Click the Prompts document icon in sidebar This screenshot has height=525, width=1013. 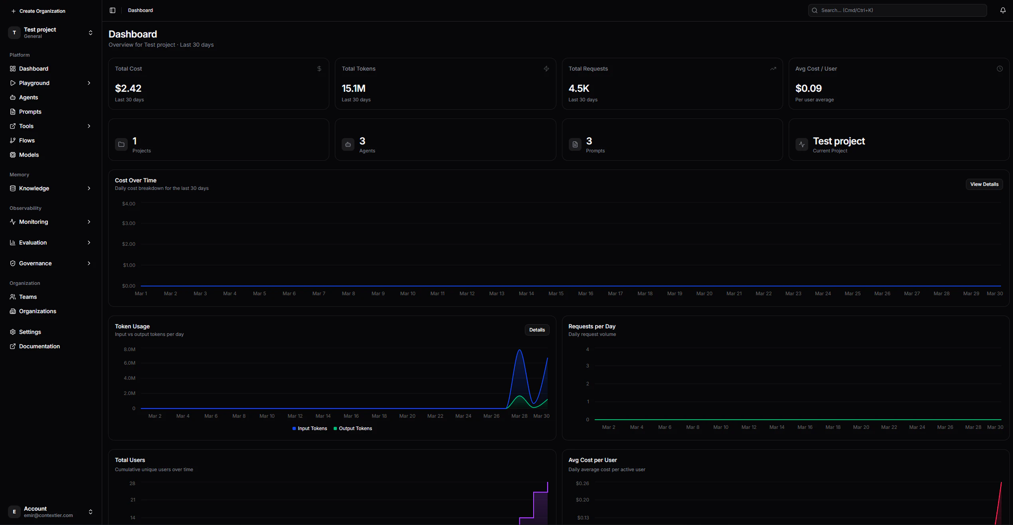click(13, 112)
